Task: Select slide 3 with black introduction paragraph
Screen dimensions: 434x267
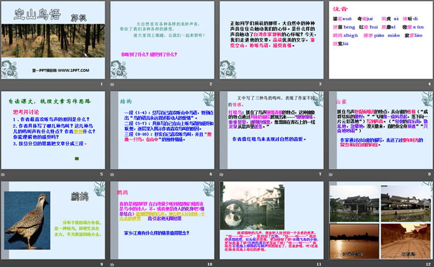Action: 272,40
